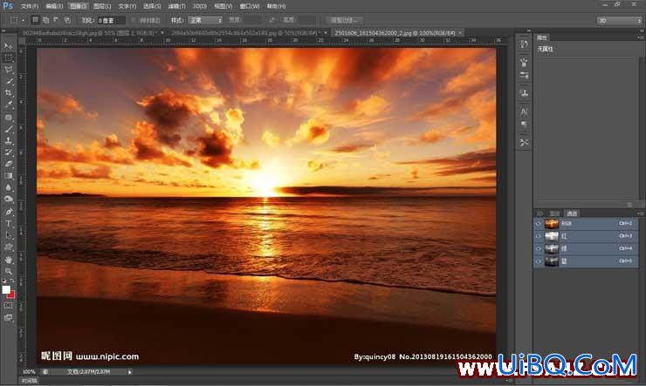
Task: Collapse the right panel group arrows
Action: 641,30
